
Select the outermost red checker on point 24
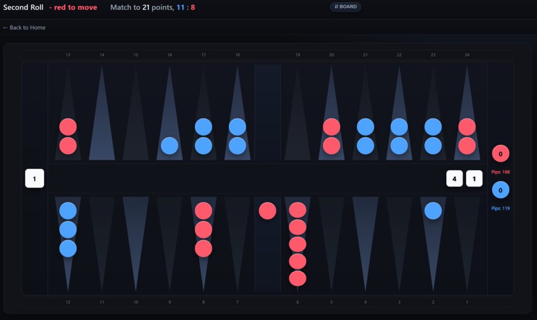pyautogui.click(x=467, y=127)
